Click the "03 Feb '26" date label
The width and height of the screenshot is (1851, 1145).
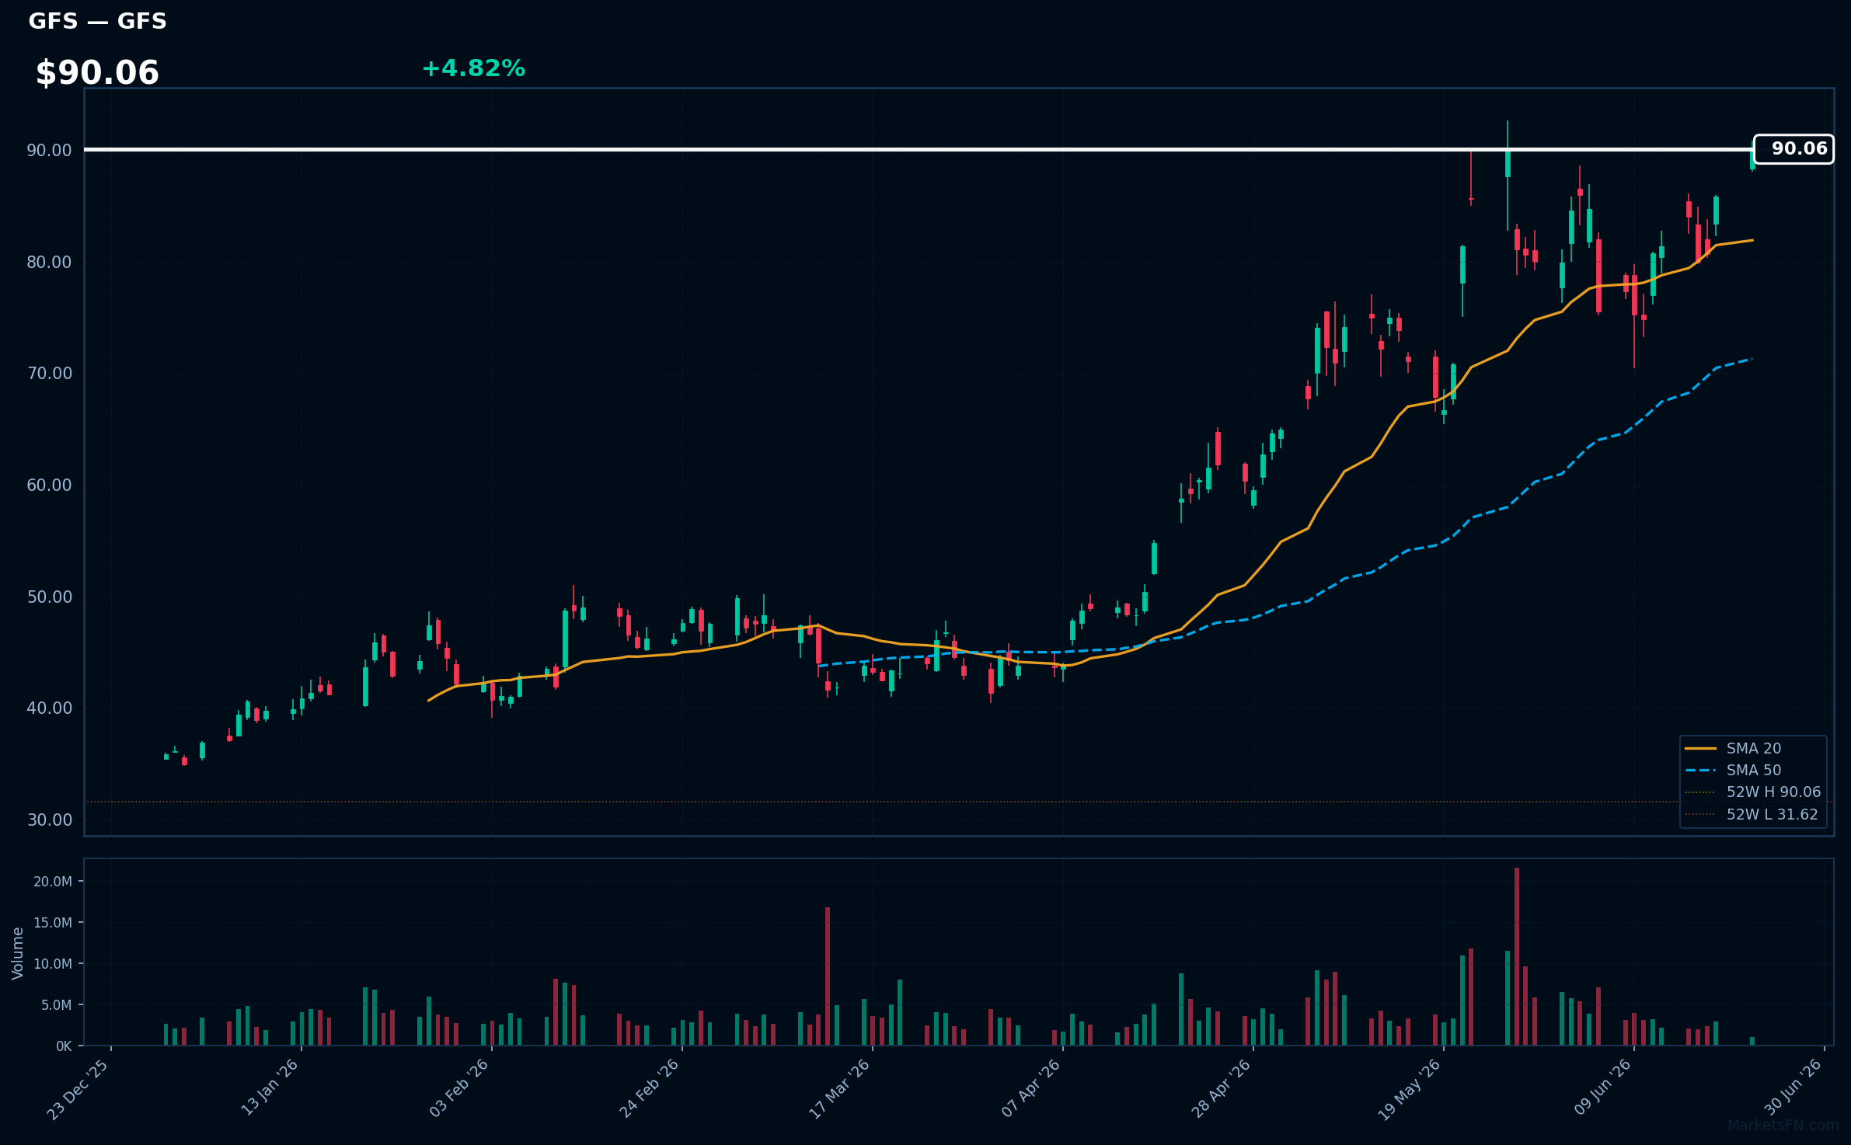(459, 1089)
